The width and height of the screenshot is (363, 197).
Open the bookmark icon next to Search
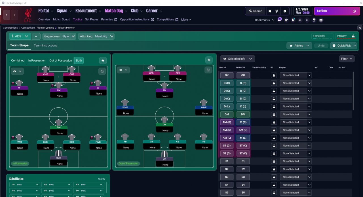point(269,11)
